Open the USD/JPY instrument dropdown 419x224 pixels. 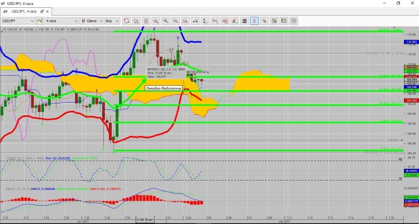point(18,21)
